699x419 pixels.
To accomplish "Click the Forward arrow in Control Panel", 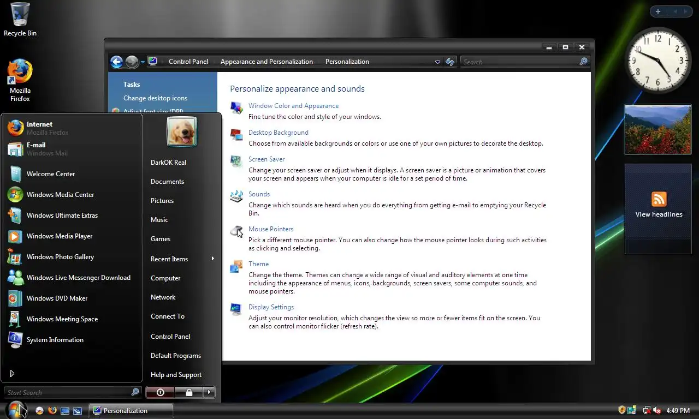I will (132, 62).
